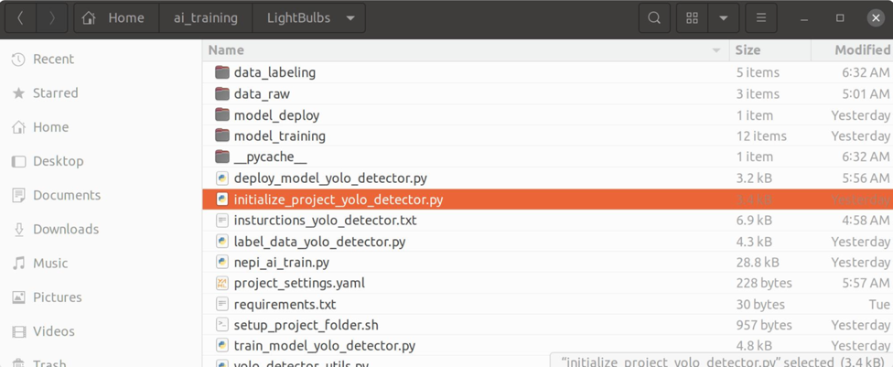
Task: Click the setup_project_folder.sh script icon
Action: (222, 325)
